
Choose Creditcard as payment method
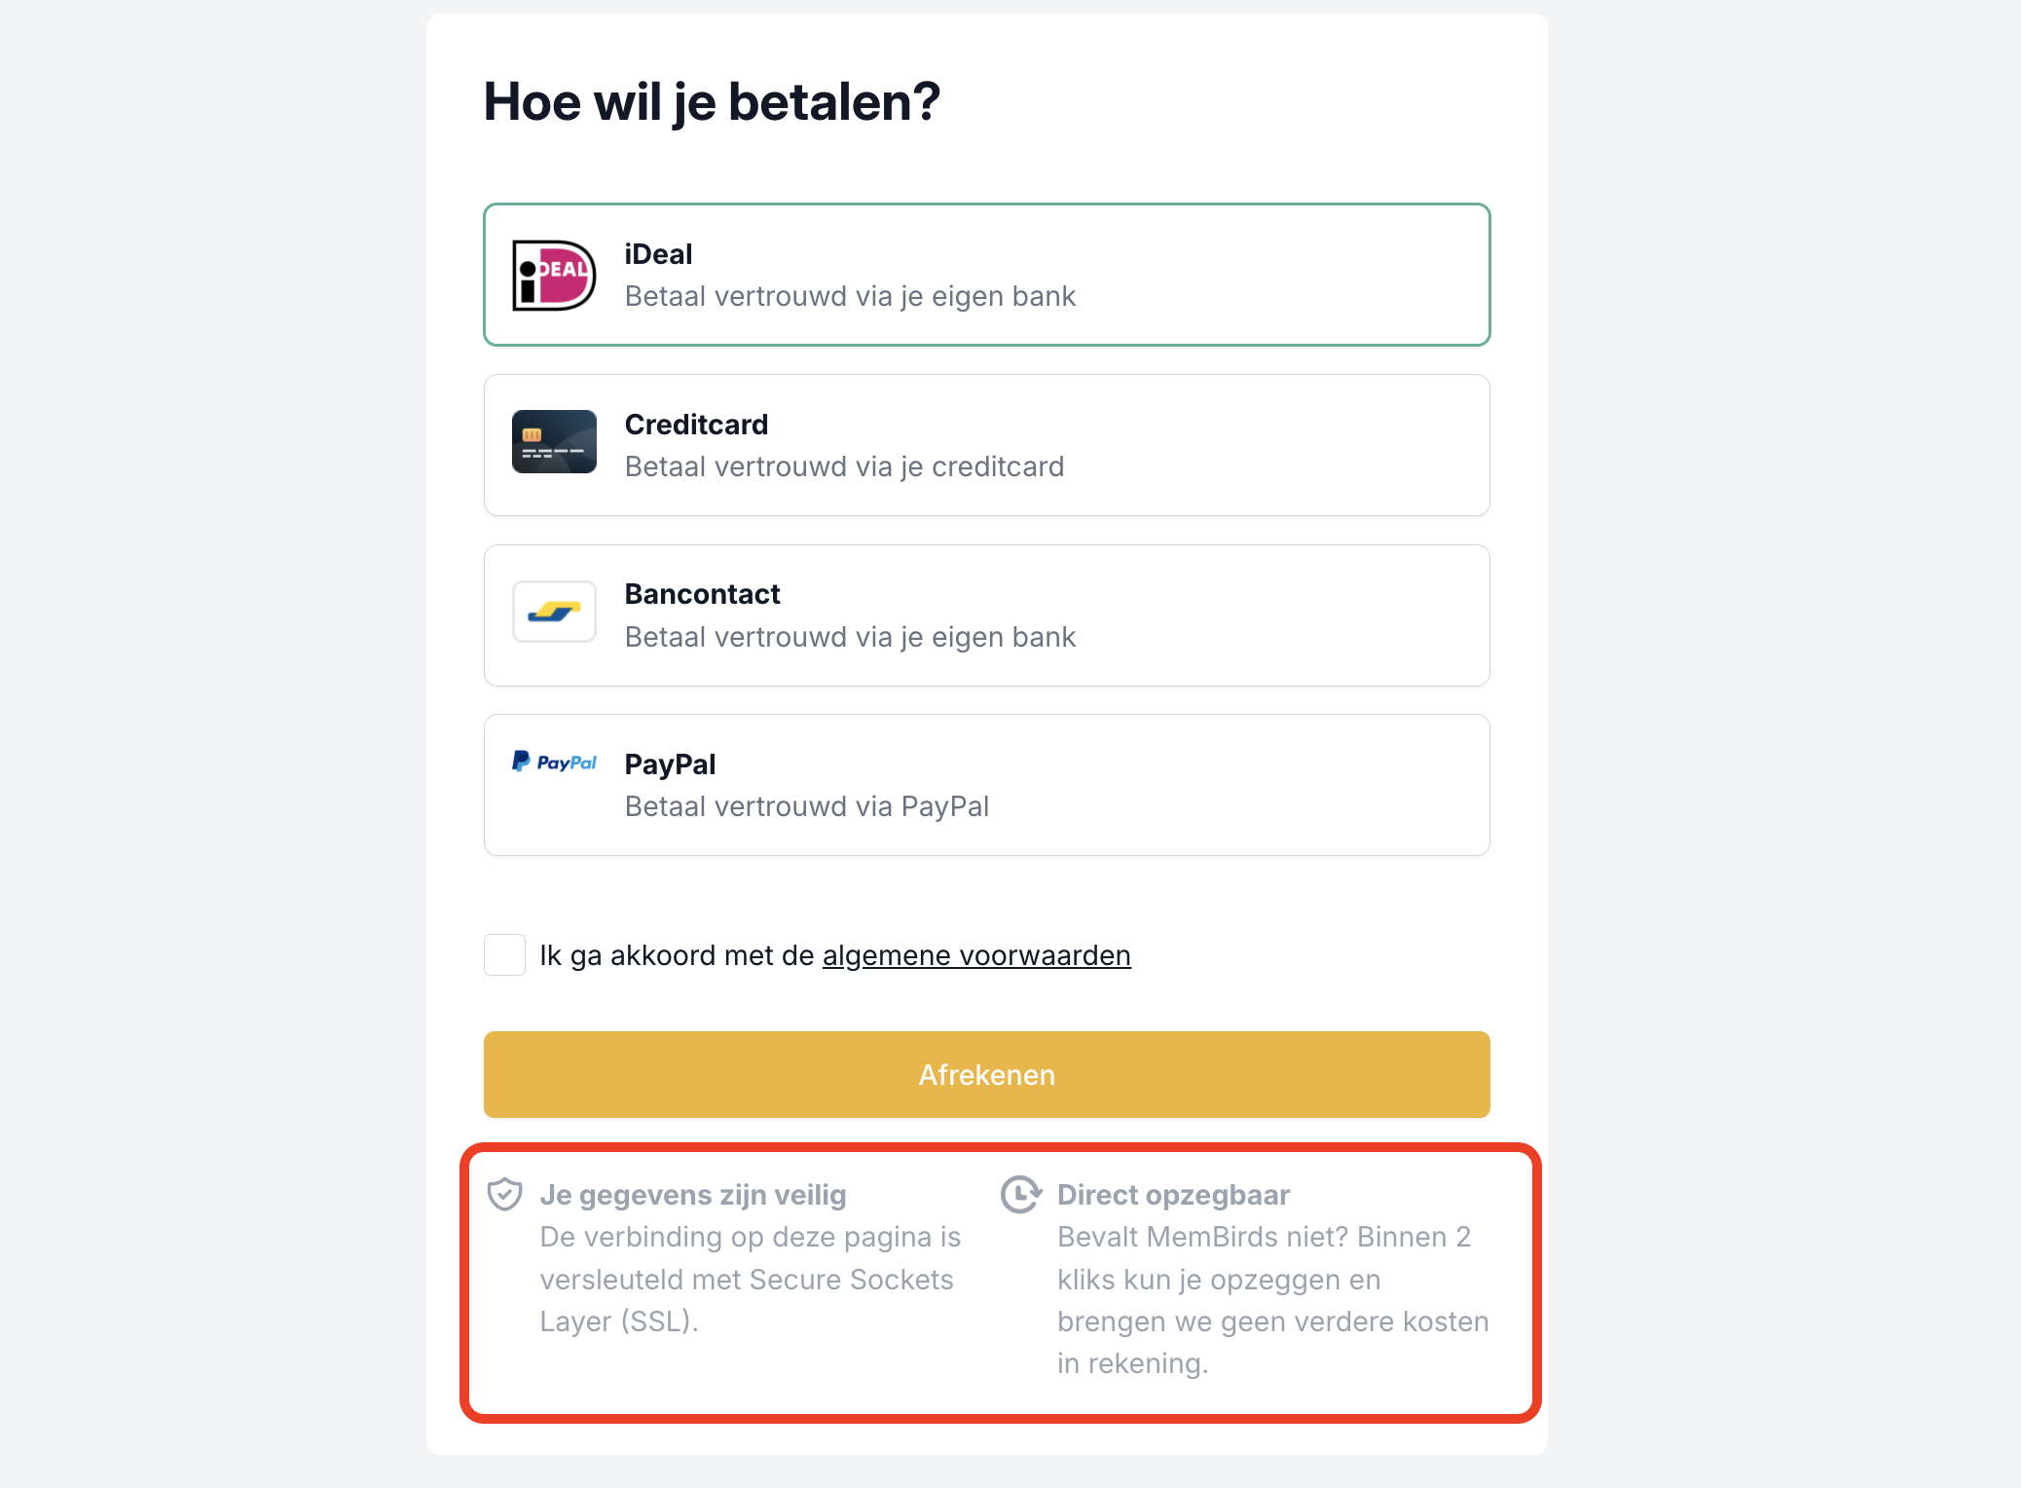tap(986, 445)
